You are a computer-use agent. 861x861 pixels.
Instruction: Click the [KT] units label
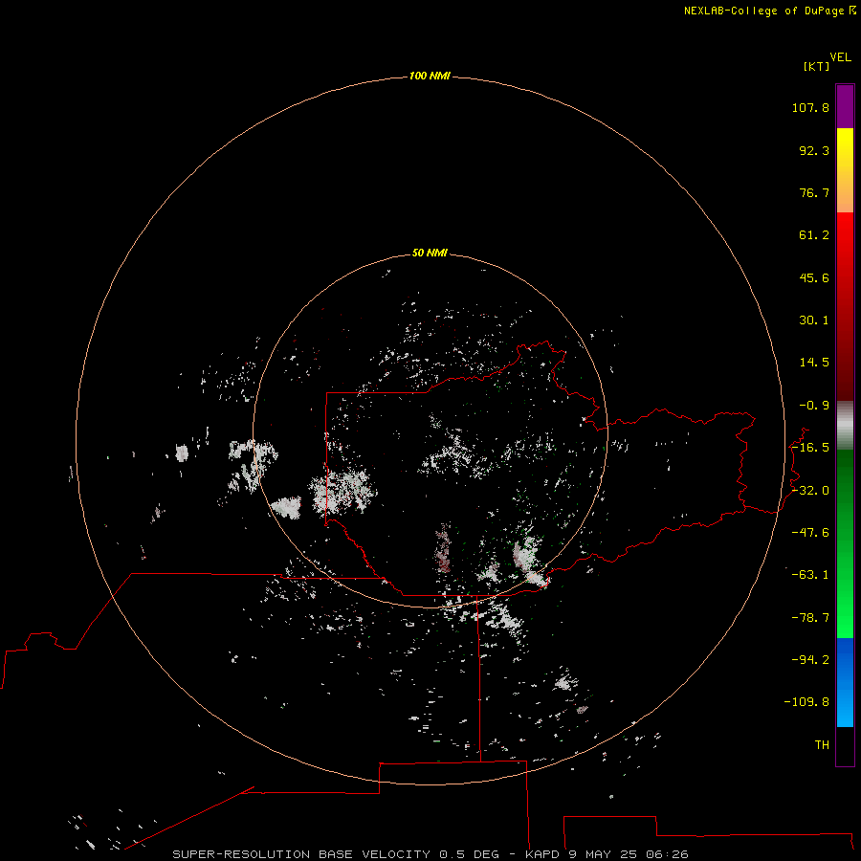(x=817, y=66)
